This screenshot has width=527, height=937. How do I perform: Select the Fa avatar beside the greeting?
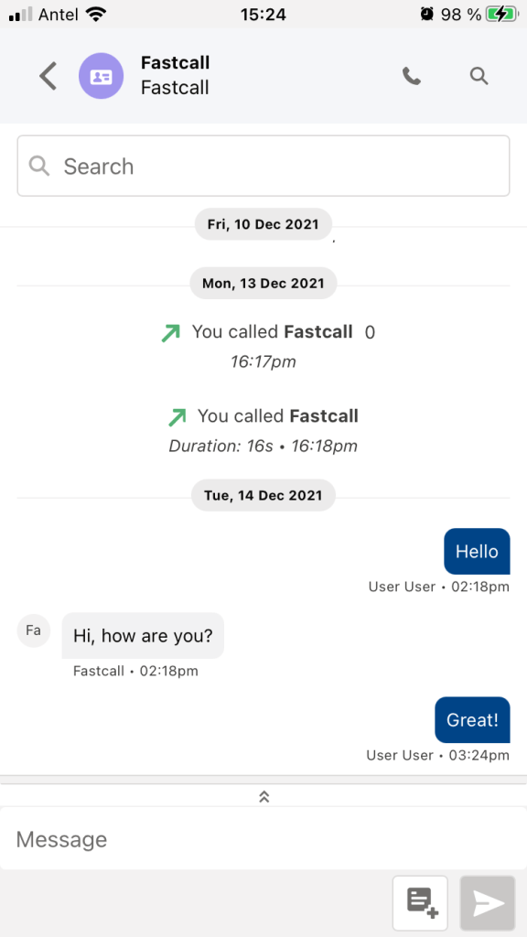click(33, 630)
